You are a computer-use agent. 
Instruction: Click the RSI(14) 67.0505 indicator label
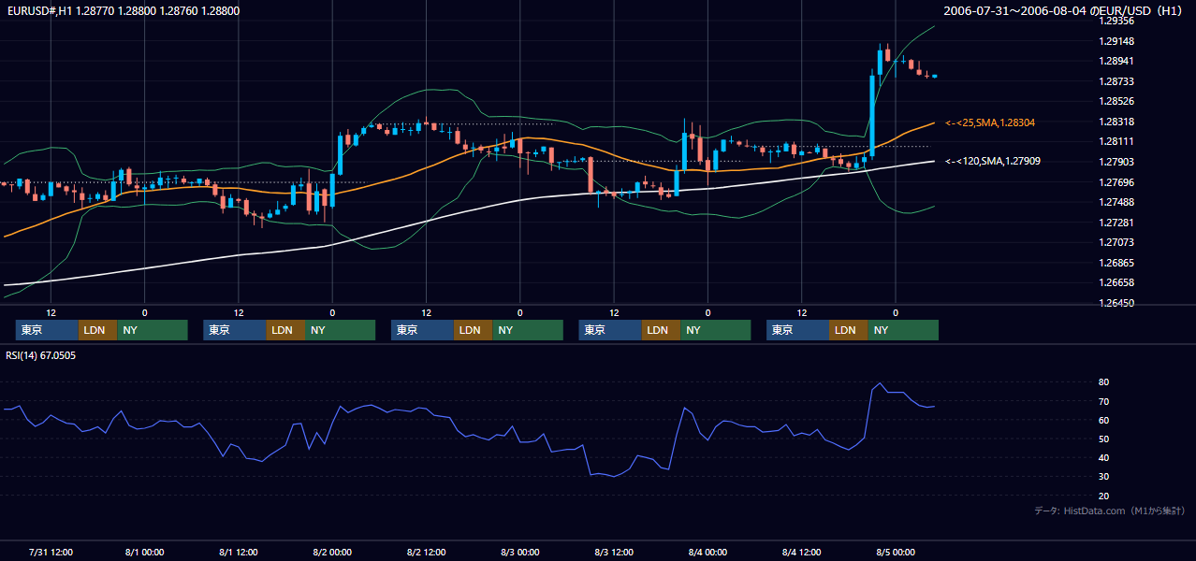41,355
